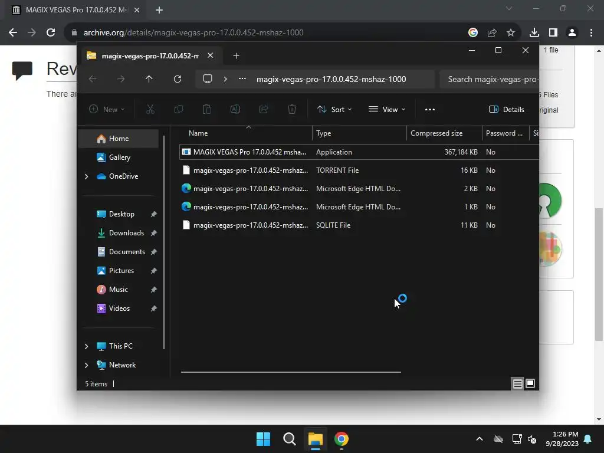Switch to large thumbnails view icon in status bar
This screenshot has height=453, width=604.
(x=530, y=383)
